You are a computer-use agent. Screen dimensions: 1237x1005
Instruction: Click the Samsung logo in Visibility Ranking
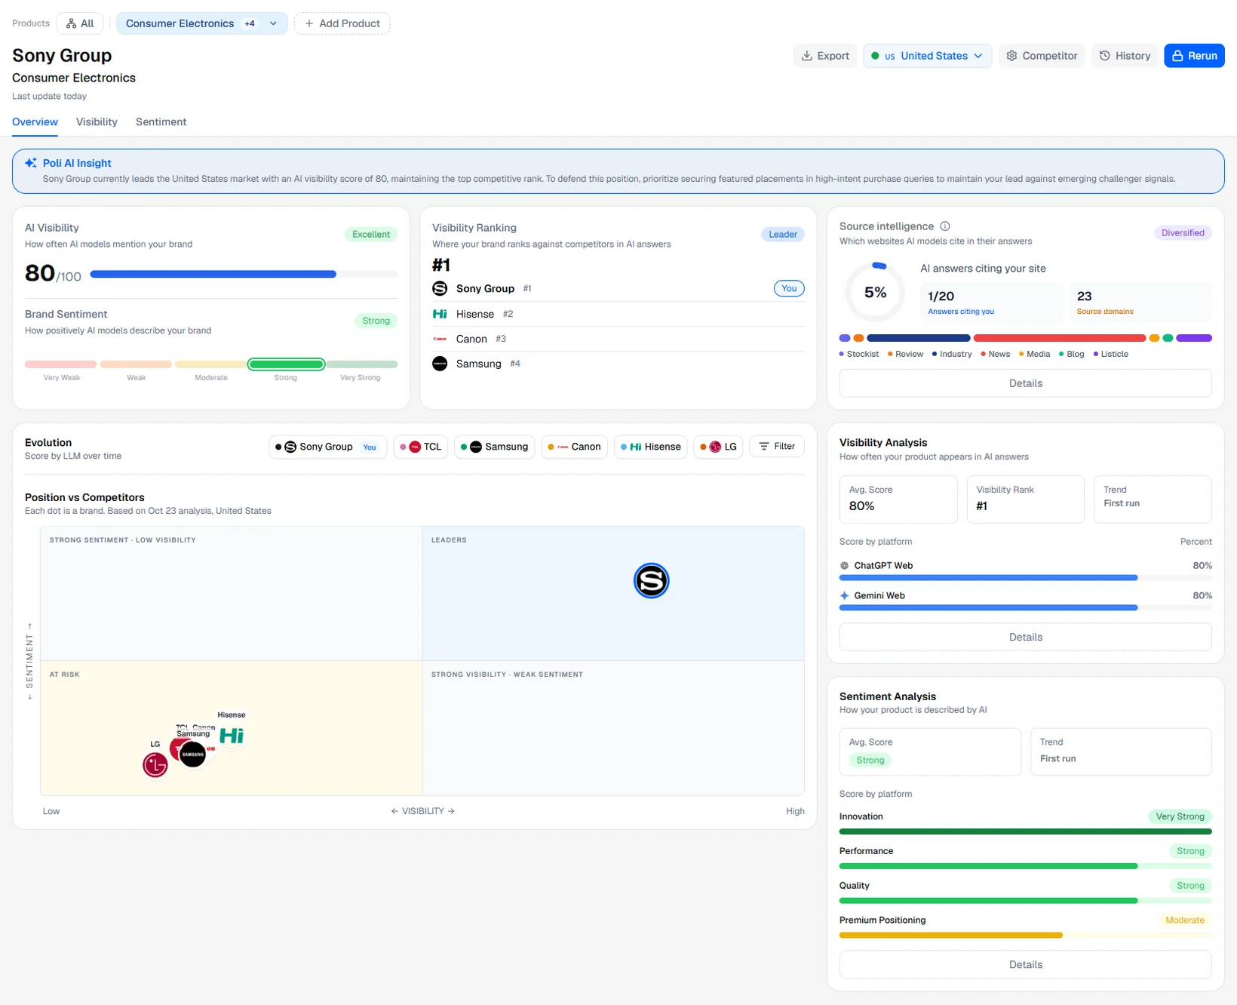440,364
